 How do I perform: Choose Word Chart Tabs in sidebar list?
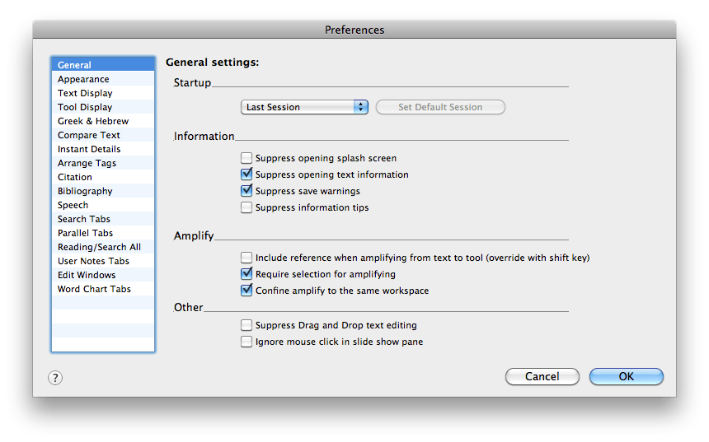point(94,289)
